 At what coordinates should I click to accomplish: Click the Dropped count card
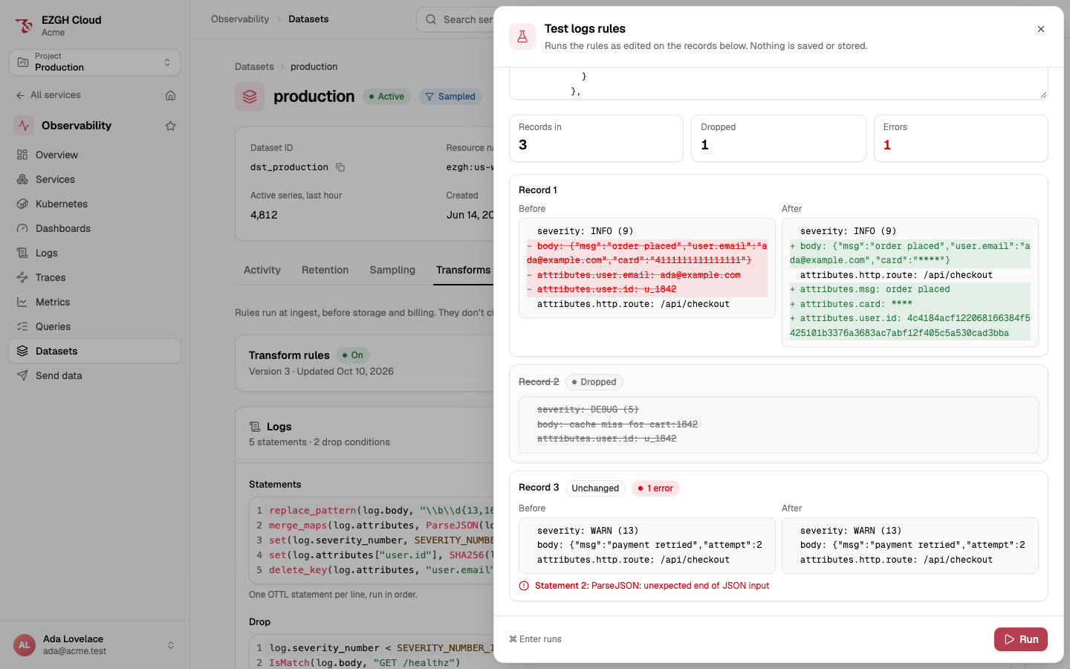coord(778,138)
